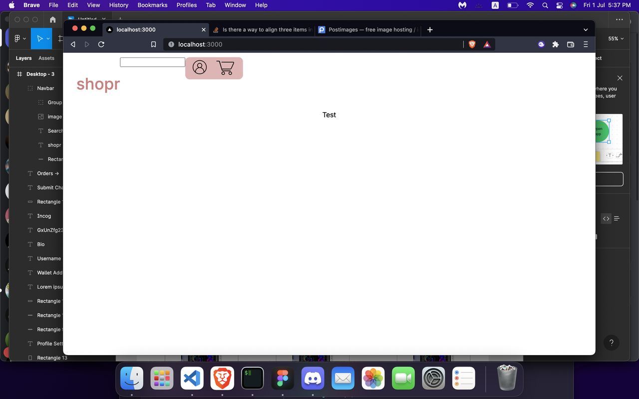Go to Figma home icon
The width and height of the screenshot is (639, 399).
pyautogui.click(x=53, y=19)
